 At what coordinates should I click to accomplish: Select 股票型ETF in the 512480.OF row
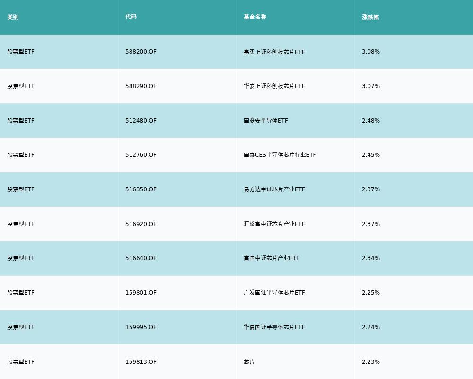pos(21,121)
